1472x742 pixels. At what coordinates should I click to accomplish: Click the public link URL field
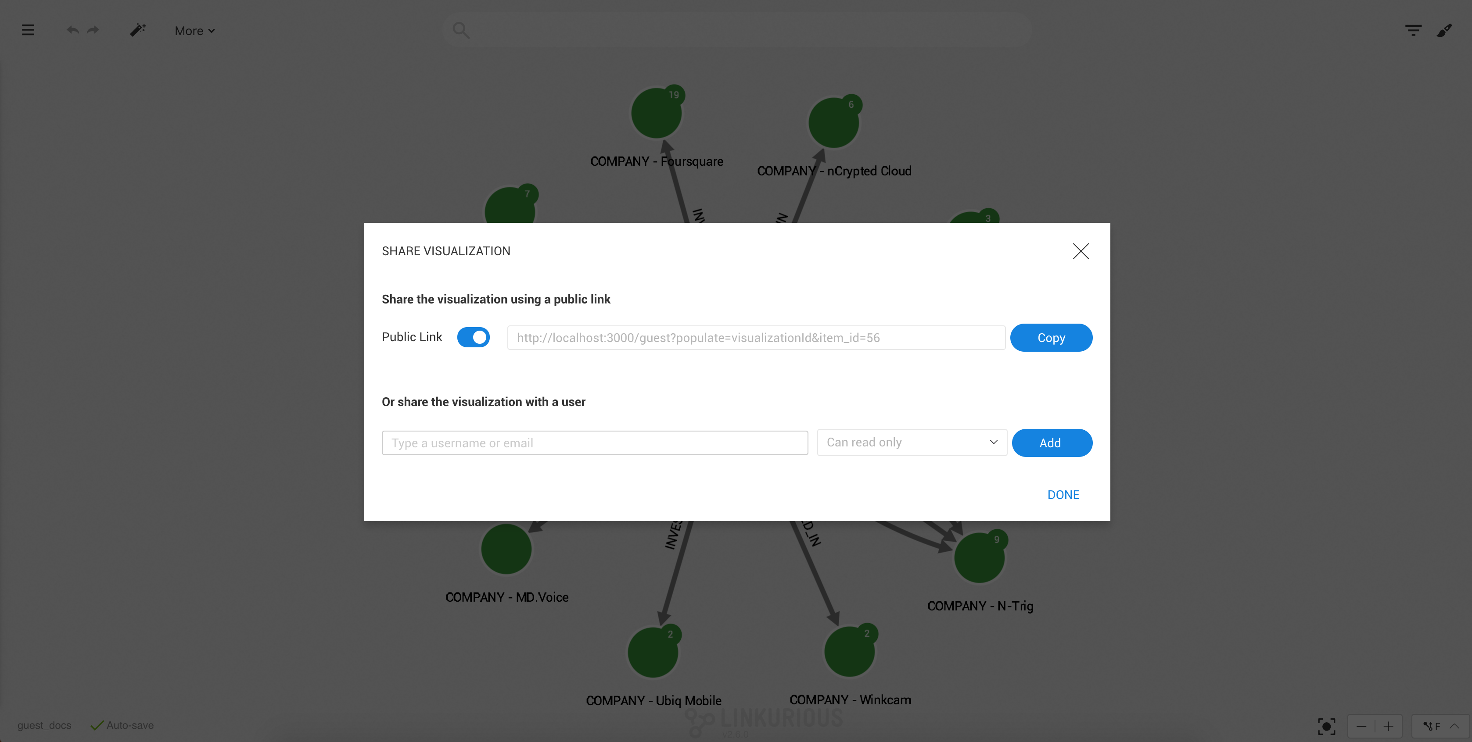point(755,338)
